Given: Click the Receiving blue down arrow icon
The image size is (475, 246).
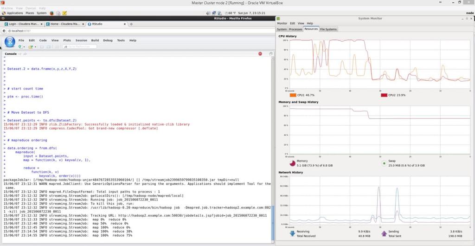Looking at the screenshot, I should (x=292, y=233).
